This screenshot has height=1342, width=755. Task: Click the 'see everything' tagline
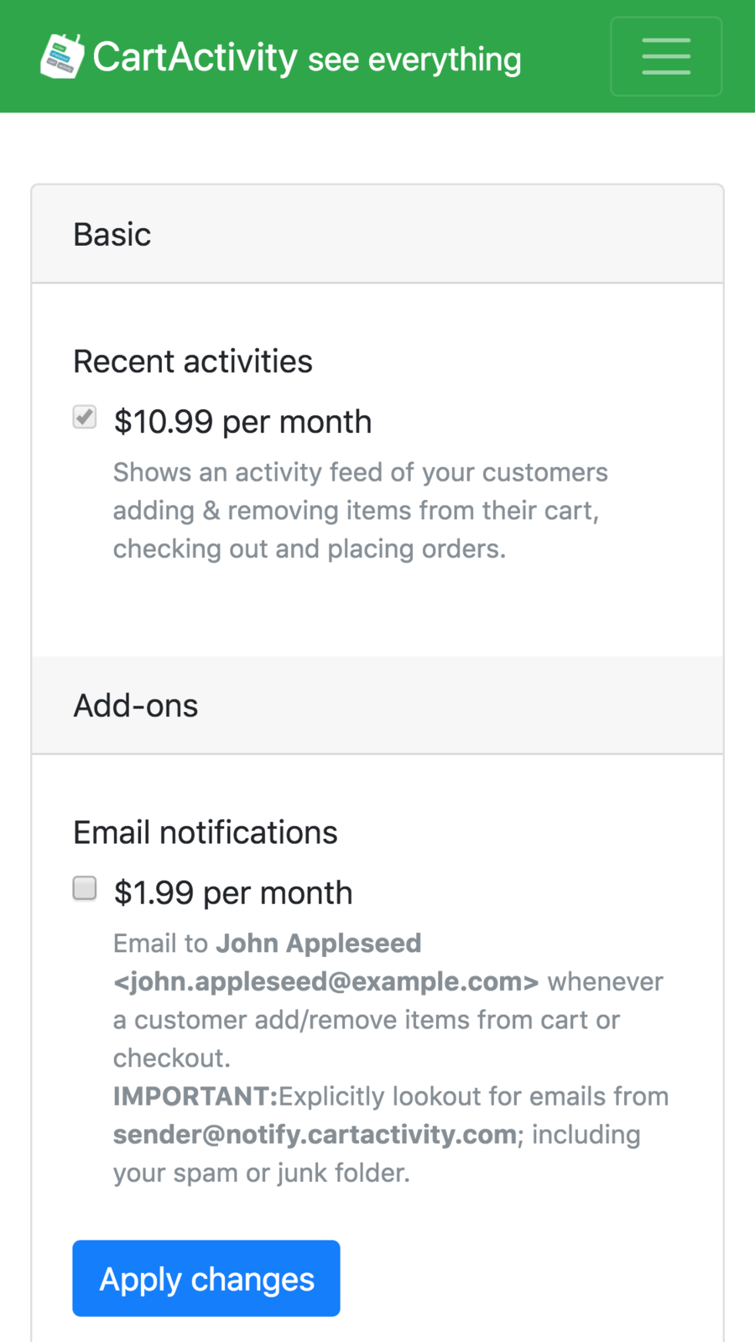point(414,60)
